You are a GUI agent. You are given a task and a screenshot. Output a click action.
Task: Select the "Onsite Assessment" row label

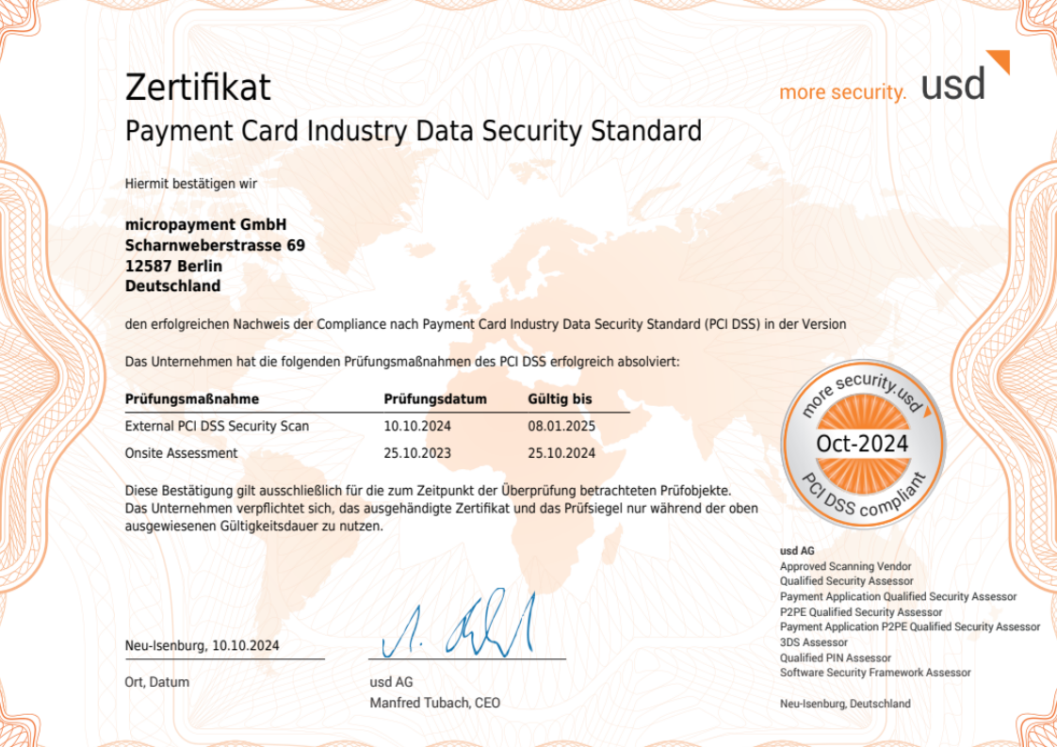click(181, 453)
